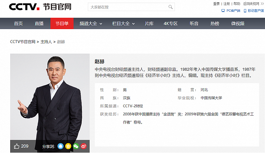Select 微视频 in the navigation bar
The image size is (265, 153).
pos(237,23)
